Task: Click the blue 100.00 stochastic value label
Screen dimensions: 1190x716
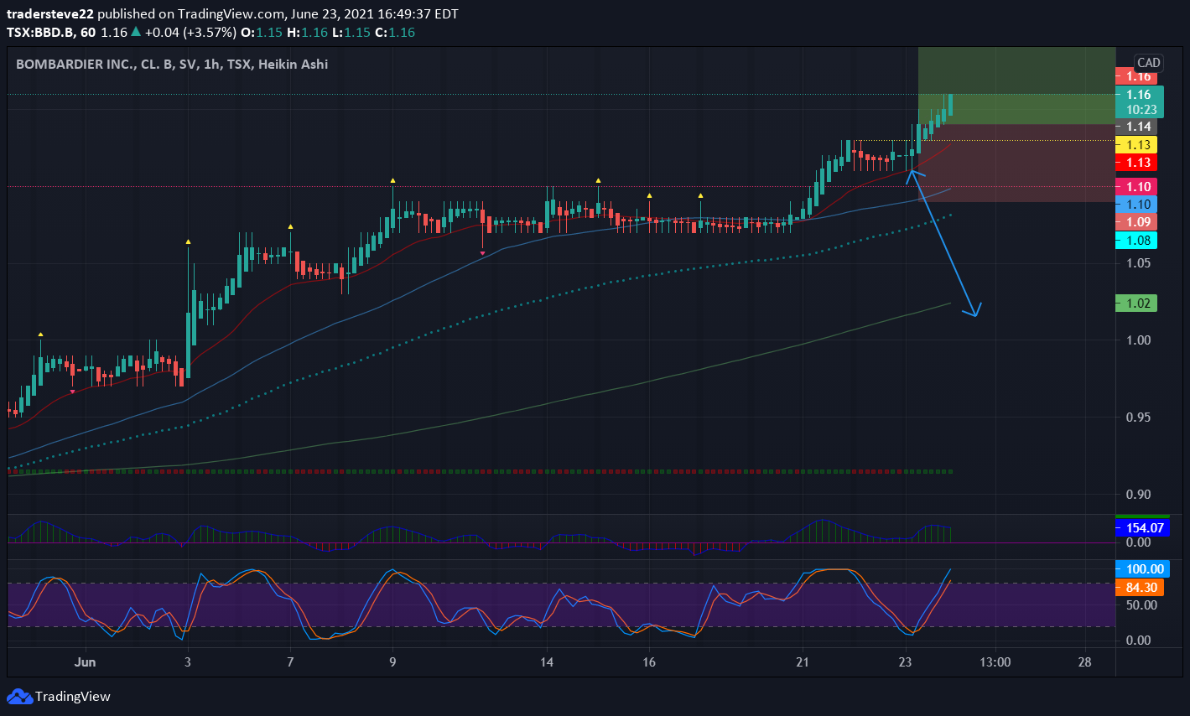Action: click(x=1141, y=569)
